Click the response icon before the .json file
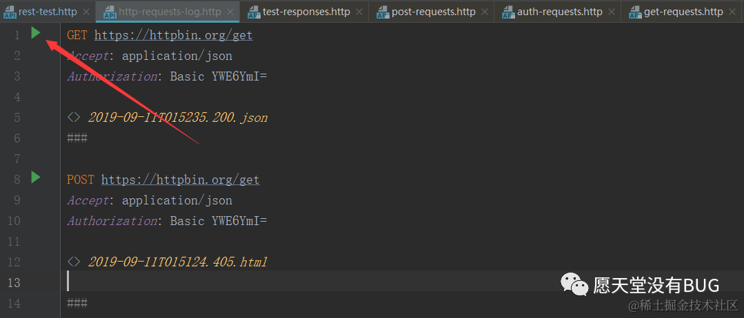Screen dimensions: 744x318 coord(74,118)
